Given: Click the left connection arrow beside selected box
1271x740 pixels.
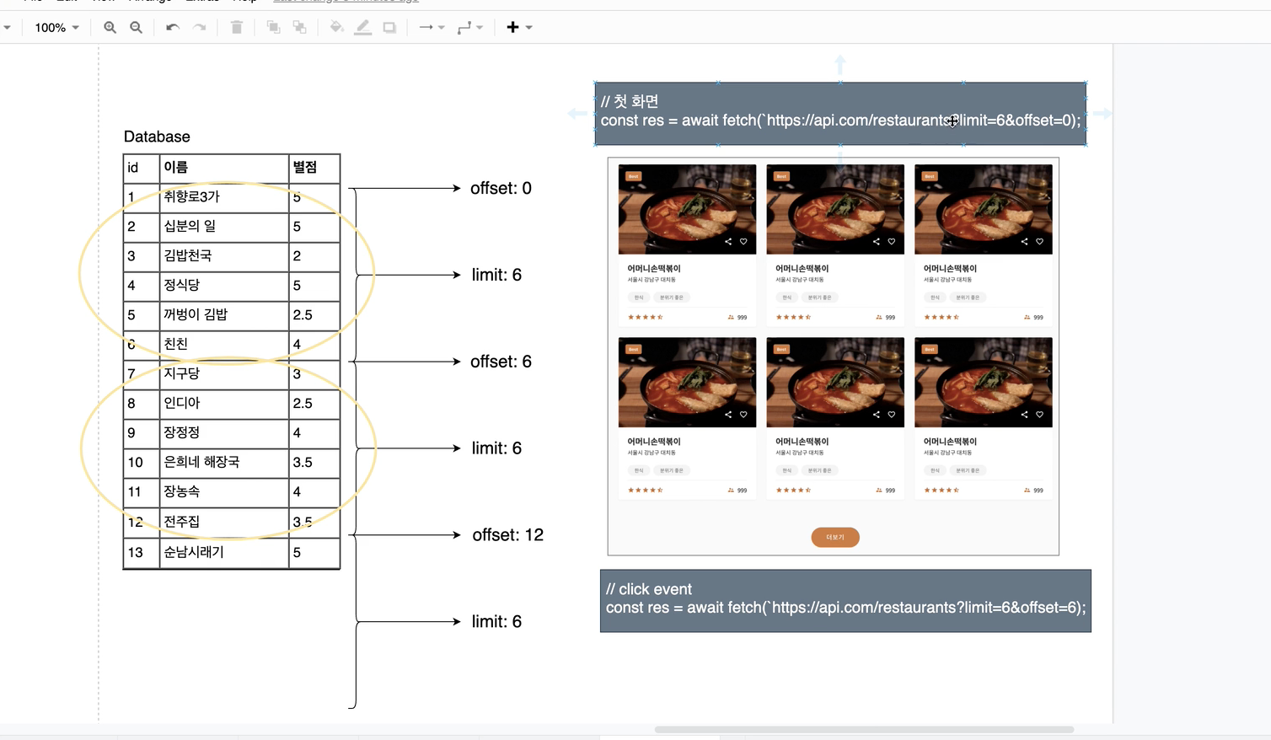Looking at the screenshot, I should [x=577, y=113].
